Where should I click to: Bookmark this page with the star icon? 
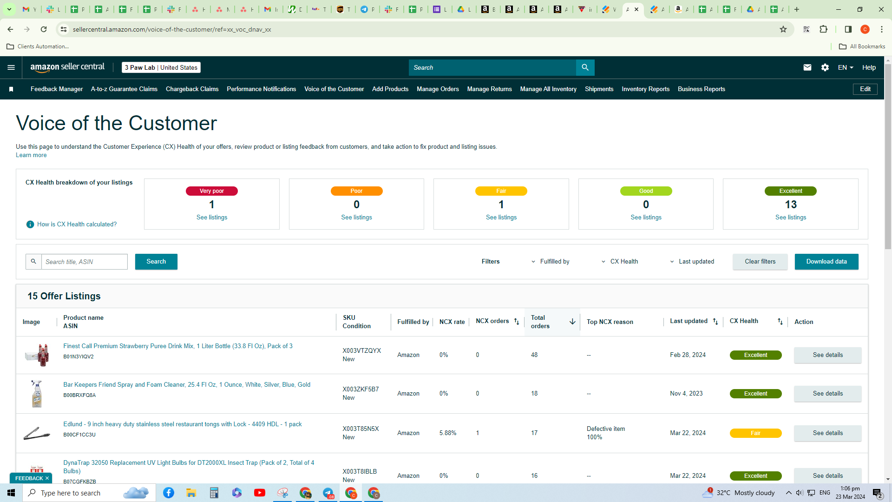(x=783, y=29)
